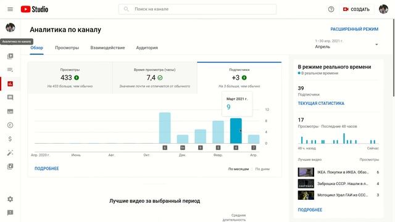
Task: Click the page vertical scrollbar
Action: (x=394, y=57)
